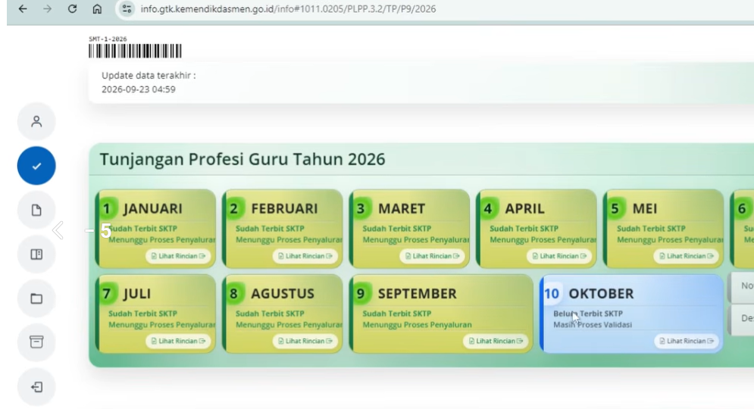Viewport: 754px width, 409px height.
Task: Reload the current page
Action: tap(72, 8)
